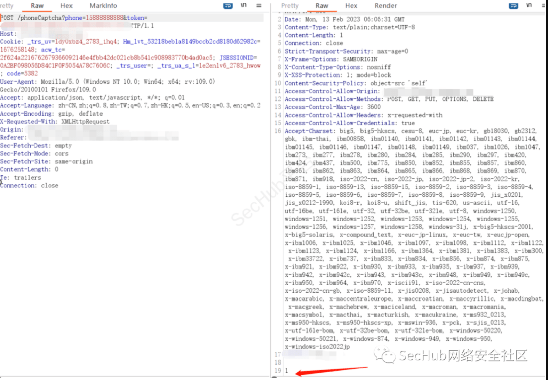The height and width of the screenshot is (380, 548).
Task: Select the response Raw tab
Action: tap(322, 6)
